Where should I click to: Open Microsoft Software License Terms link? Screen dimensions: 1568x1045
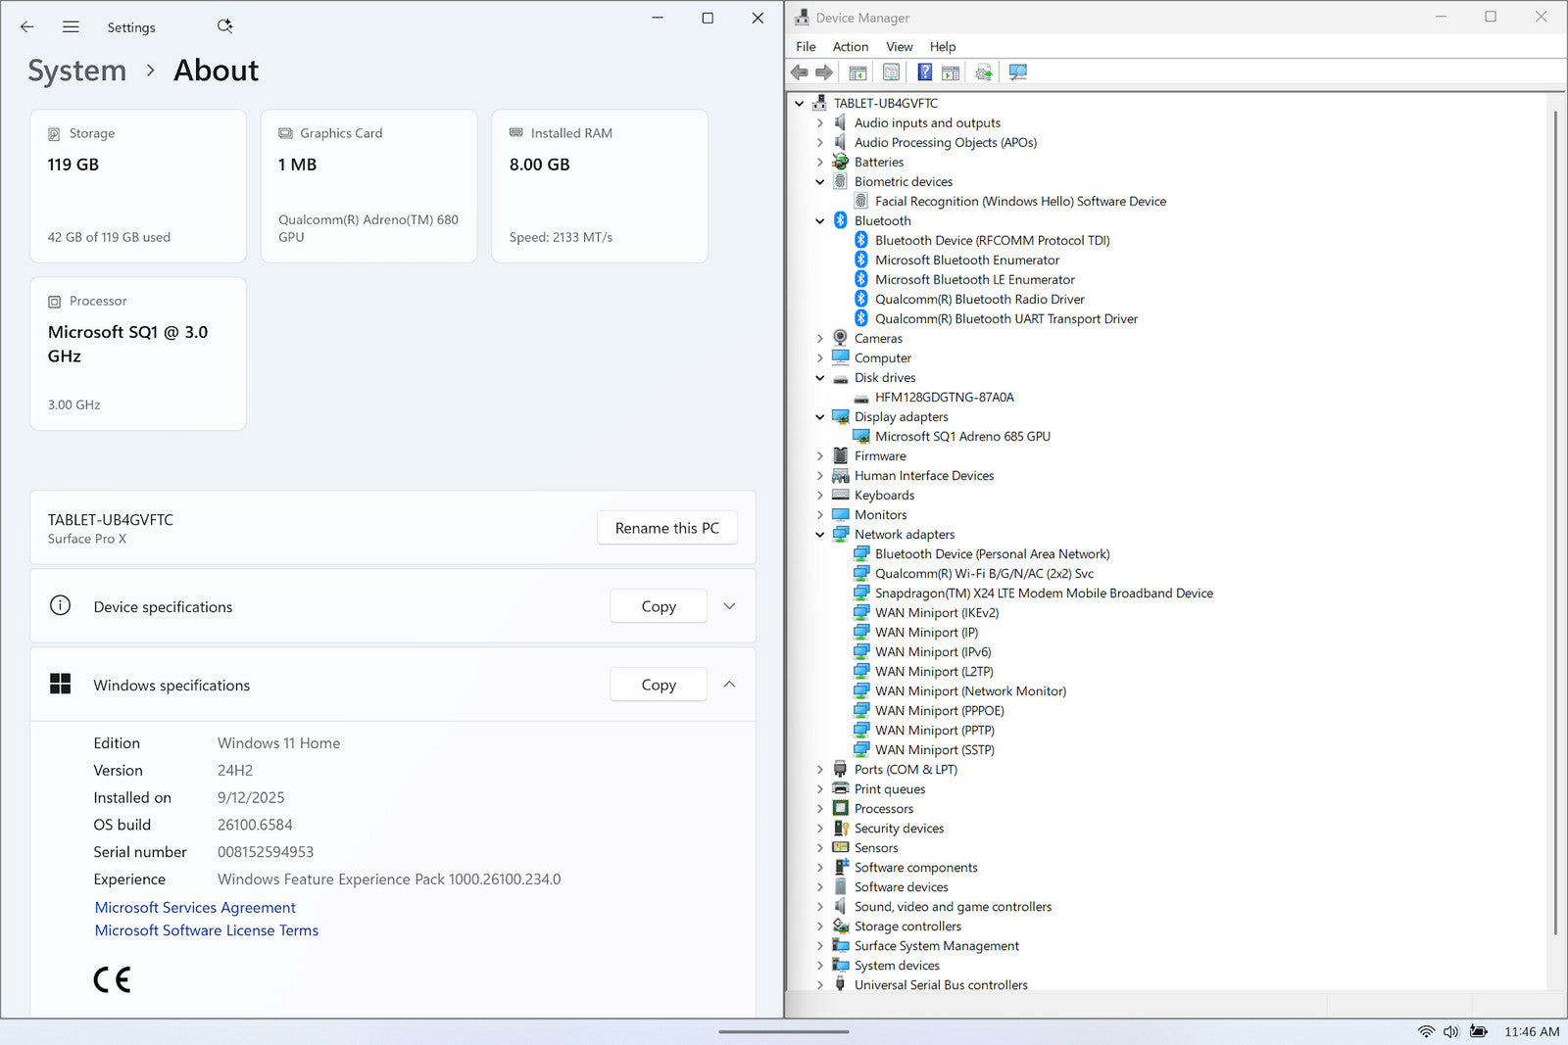207,930
